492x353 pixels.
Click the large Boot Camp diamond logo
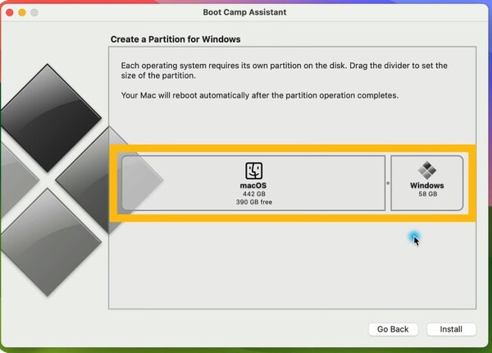[x=53, y=180]
